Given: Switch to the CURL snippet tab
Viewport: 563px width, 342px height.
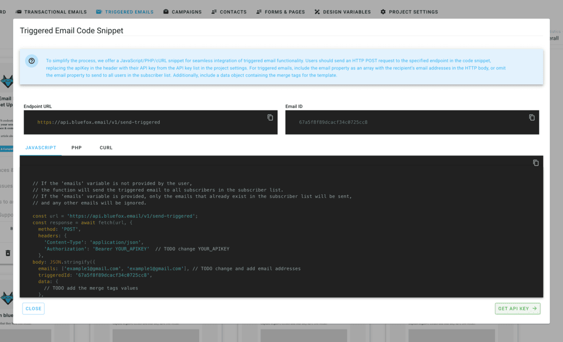Looking at the screenshot, I should (x=106, y=148).
